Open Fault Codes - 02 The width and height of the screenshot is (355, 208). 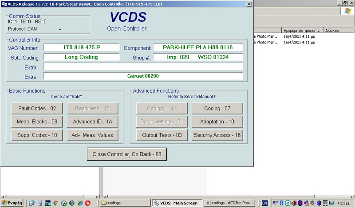click(37, 108)
